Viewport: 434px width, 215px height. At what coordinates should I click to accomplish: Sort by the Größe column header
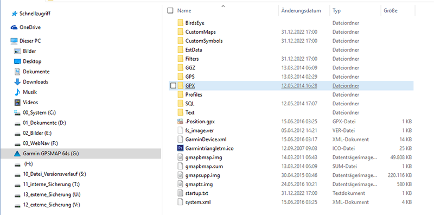[391, 11]
